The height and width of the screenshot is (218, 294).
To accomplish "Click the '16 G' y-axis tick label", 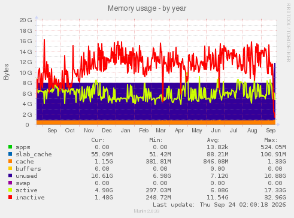I will (x=26, y=41).
